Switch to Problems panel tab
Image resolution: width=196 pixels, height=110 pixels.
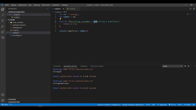(x=57, y=66)
